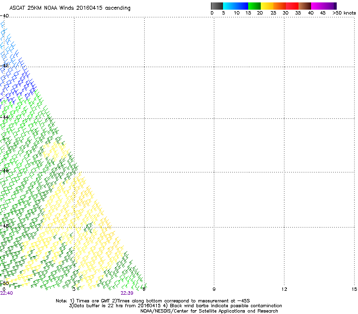358x314 pixels.
Task: Click the green 15–20 knots color segment
Action: pos(254,6)
